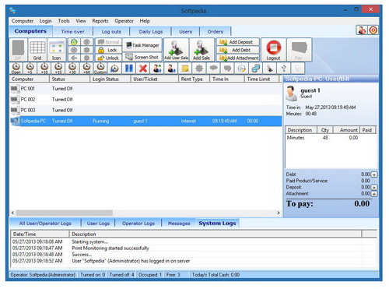
Task: Click the green power-on icon
Action: [x=74, y=42]
